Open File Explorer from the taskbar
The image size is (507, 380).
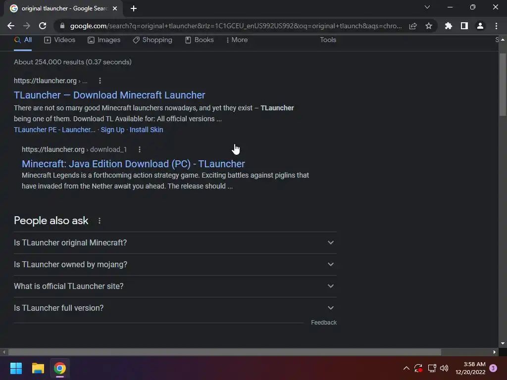coord(38,368)
